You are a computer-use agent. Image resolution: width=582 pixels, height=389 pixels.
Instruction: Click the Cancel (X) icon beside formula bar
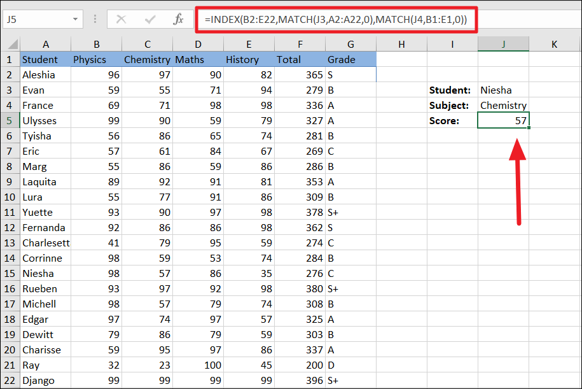pyautogui.click(x=121, y=20)
